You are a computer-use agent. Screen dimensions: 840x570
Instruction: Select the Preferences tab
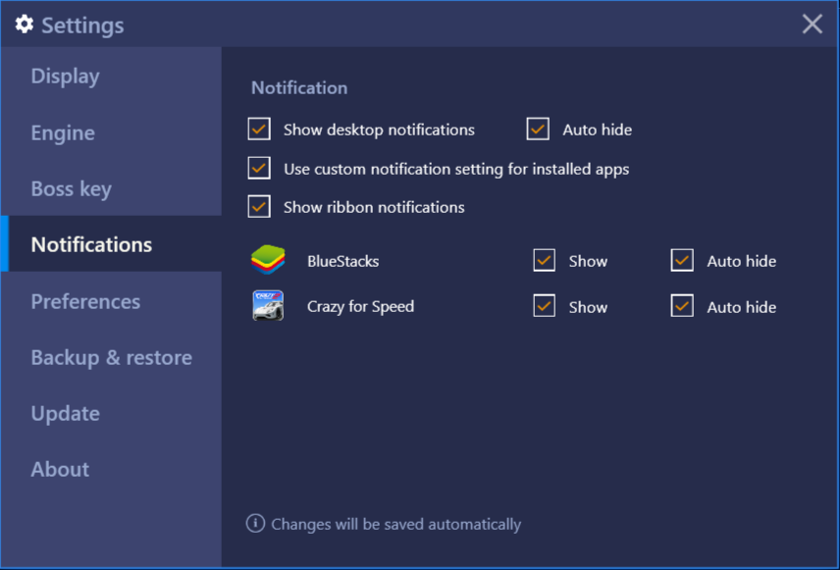coord(111,301)
